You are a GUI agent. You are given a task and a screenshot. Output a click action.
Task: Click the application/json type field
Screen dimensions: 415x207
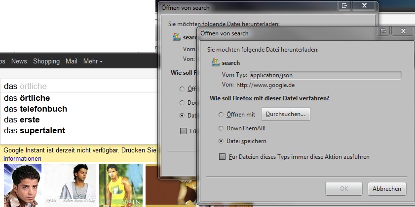tap(325, 75)
